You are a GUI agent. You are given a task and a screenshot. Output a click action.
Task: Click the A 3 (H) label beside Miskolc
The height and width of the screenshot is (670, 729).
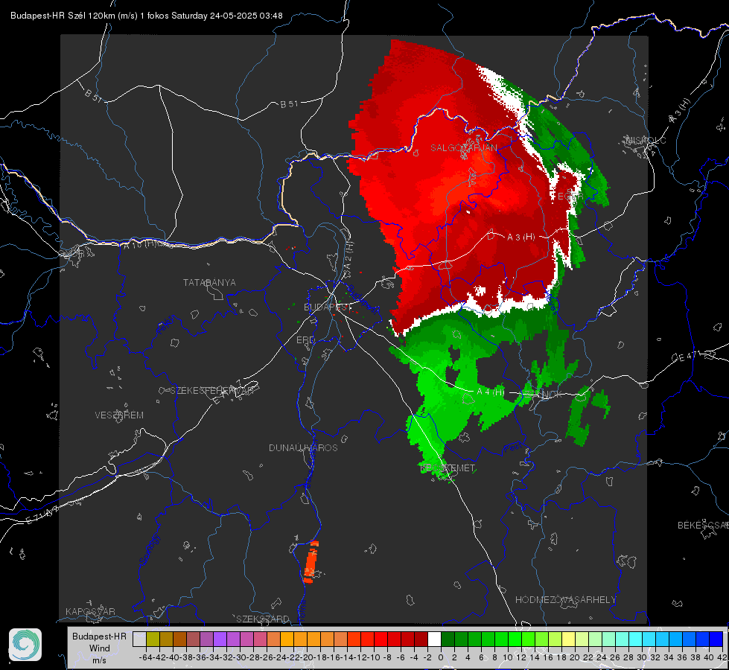point(680,111)
